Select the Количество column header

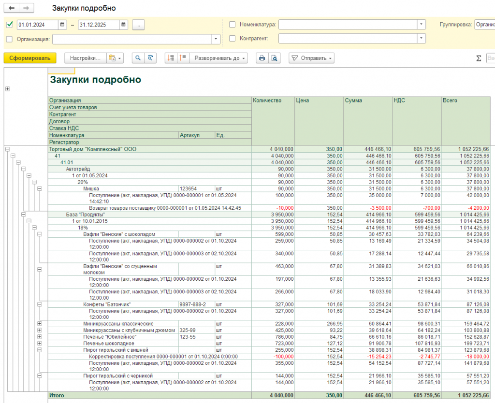point(273,121)
